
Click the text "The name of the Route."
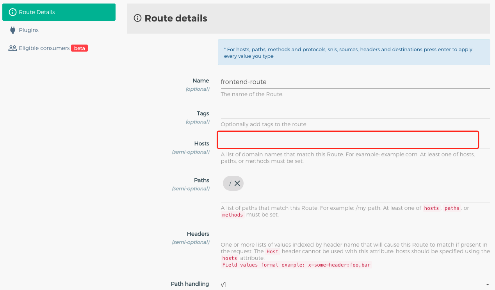(x=252, y=94)
